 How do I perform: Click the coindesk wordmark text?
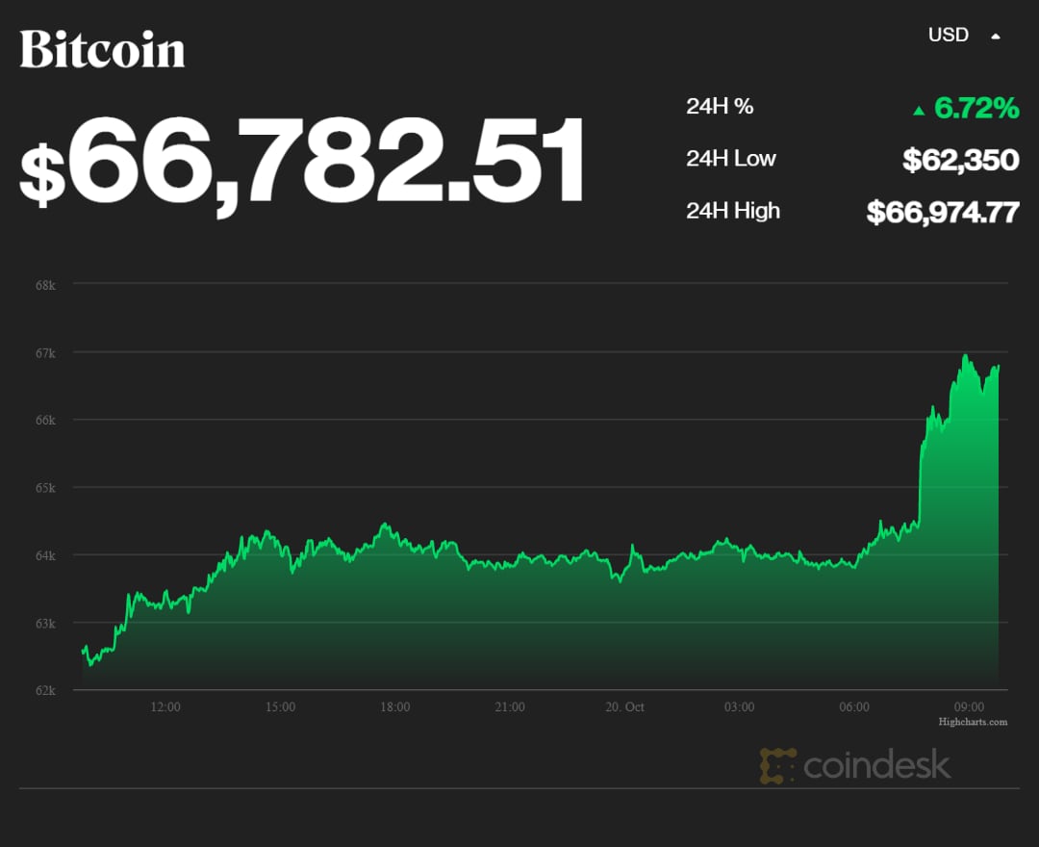876,766
